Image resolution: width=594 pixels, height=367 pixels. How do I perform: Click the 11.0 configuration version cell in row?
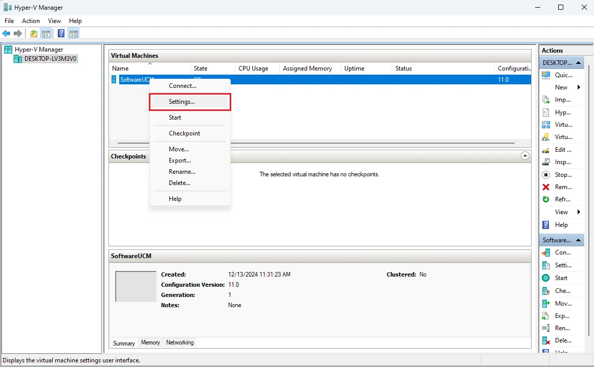click(503, 79)
